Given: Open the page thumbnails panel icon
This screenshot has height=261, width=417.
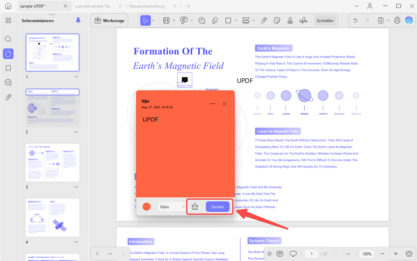Looking at the screenshot, I should click(x=8, y=54).
